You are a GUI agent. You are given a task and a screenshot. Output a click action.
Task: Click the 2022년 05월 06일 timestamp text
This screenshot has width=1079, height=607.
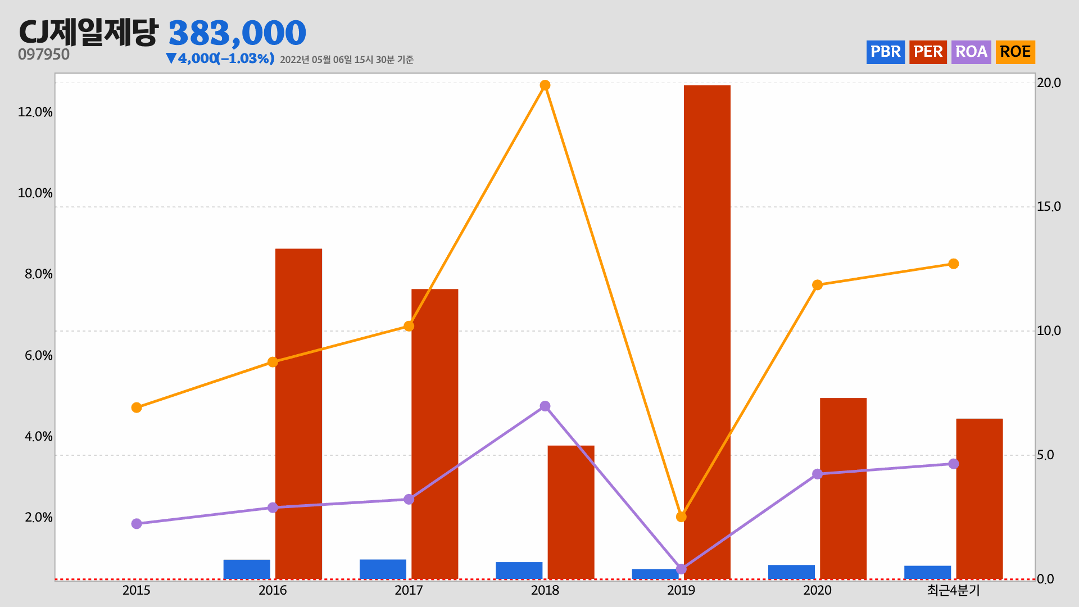point(347,60)
